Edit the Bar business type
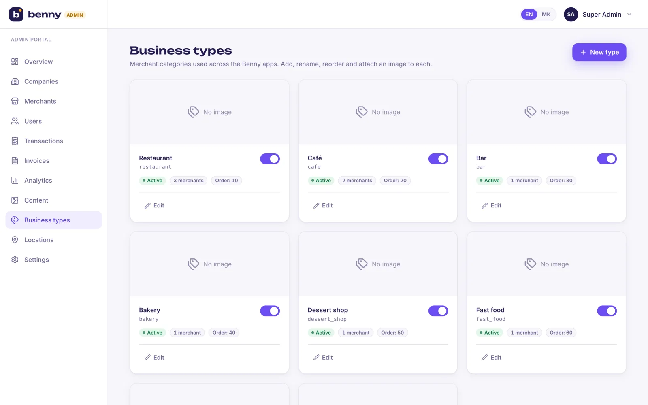 click(x=491, y=206)
